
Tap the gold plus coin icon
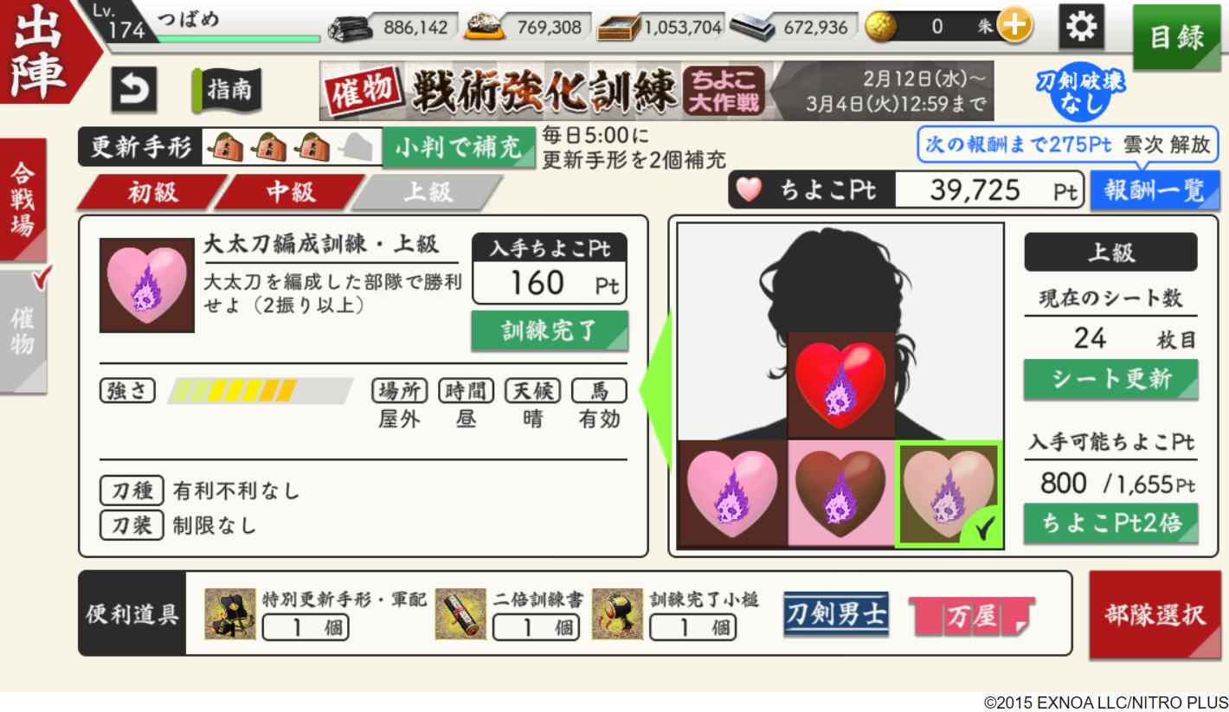click(1013, 26)
